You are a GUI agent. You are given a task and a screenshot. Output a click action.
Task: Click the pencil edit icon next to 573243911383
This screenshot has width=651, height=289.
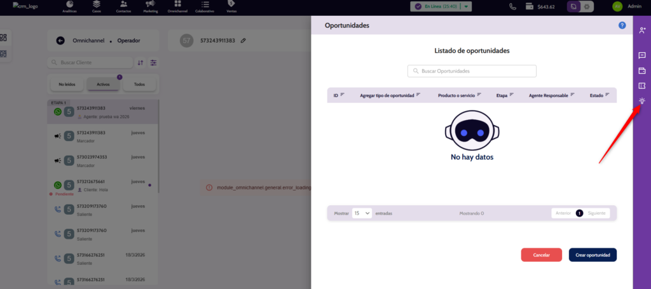243,41
